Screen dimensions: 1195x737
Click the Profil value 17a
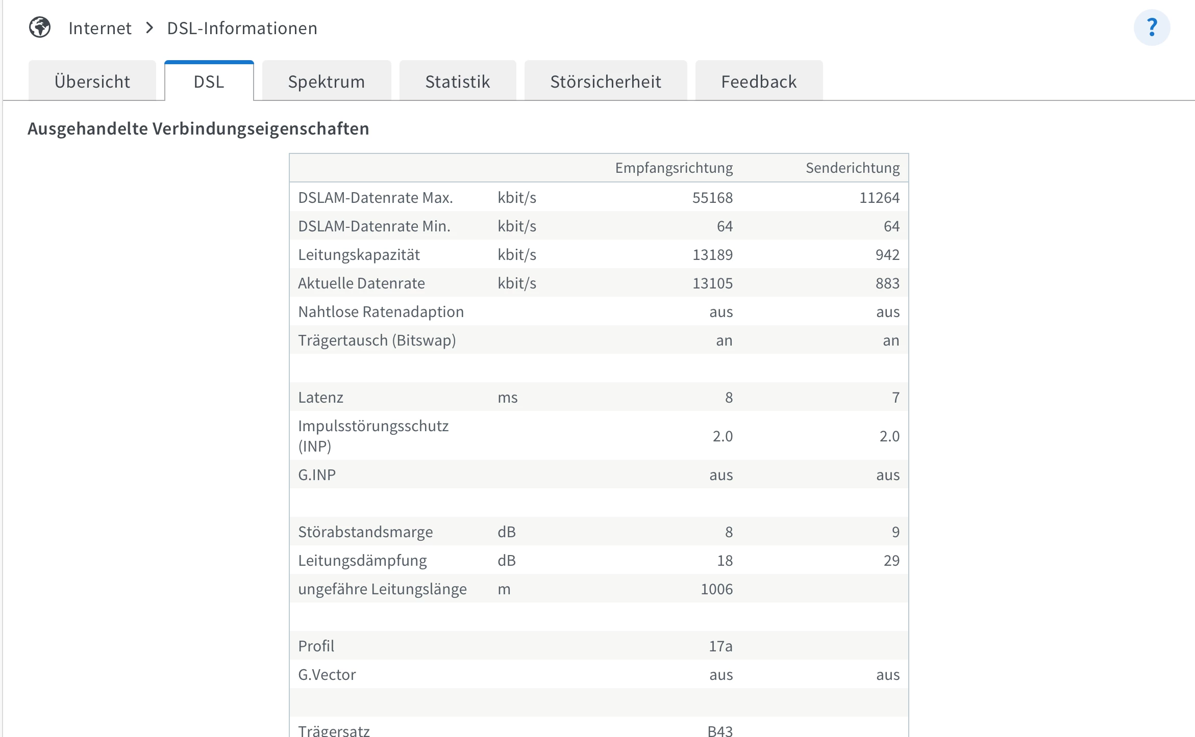(x=720, y=646)
